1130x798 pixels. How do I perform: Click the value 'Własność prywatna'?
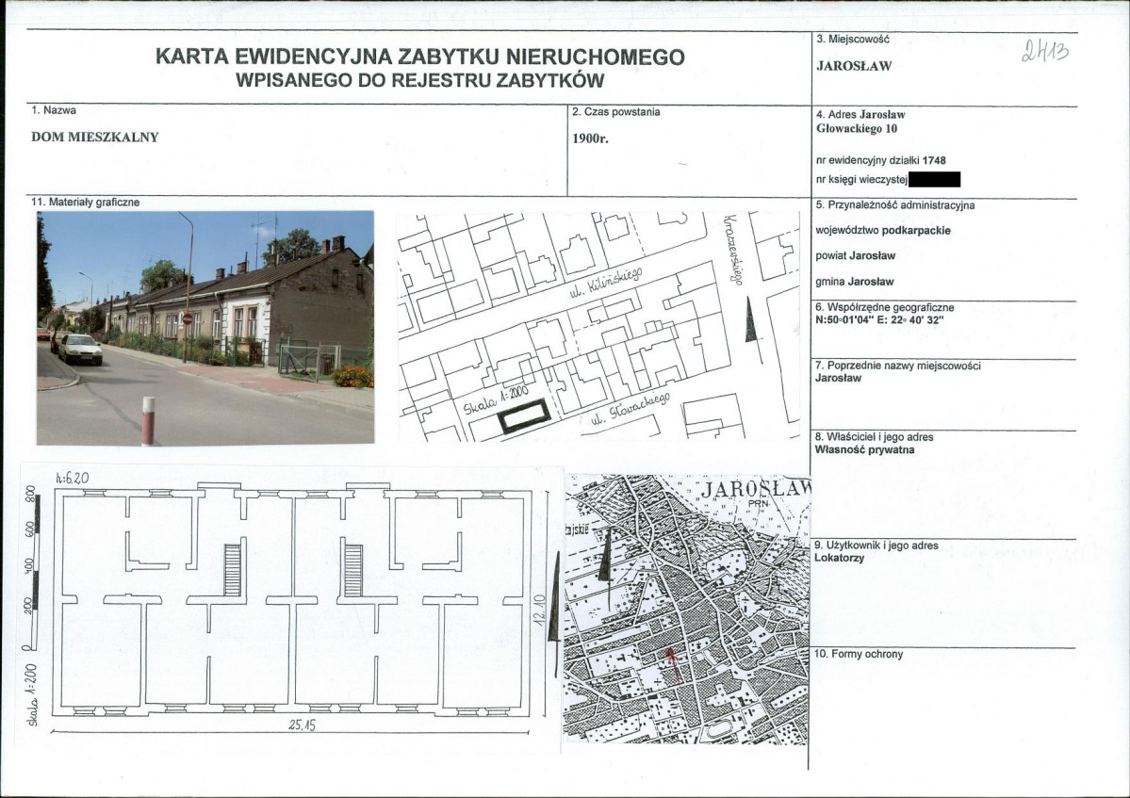pyautogui.click(x=865, y=450)
